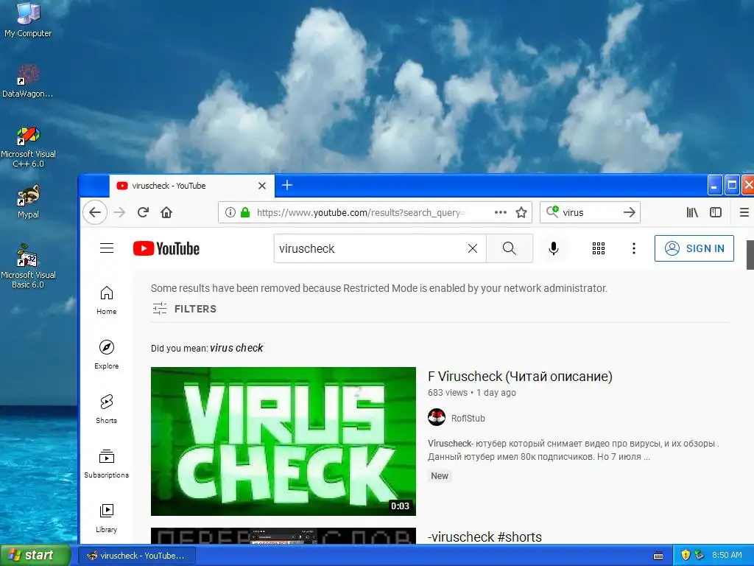Open the DataWagon desktop shortcut
This screenshot has width=754, height=566.
[x=28, y=80]
